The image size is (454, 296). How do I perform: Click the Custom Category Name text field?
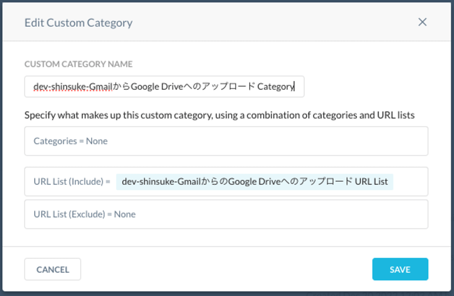pos(164,86)
